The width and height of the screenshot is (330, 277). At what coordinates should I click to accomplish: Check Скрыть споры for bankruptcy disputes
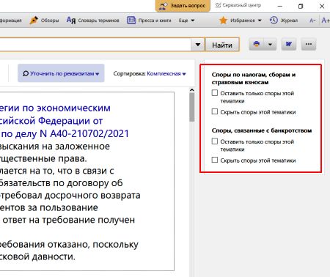pos(215,160)
